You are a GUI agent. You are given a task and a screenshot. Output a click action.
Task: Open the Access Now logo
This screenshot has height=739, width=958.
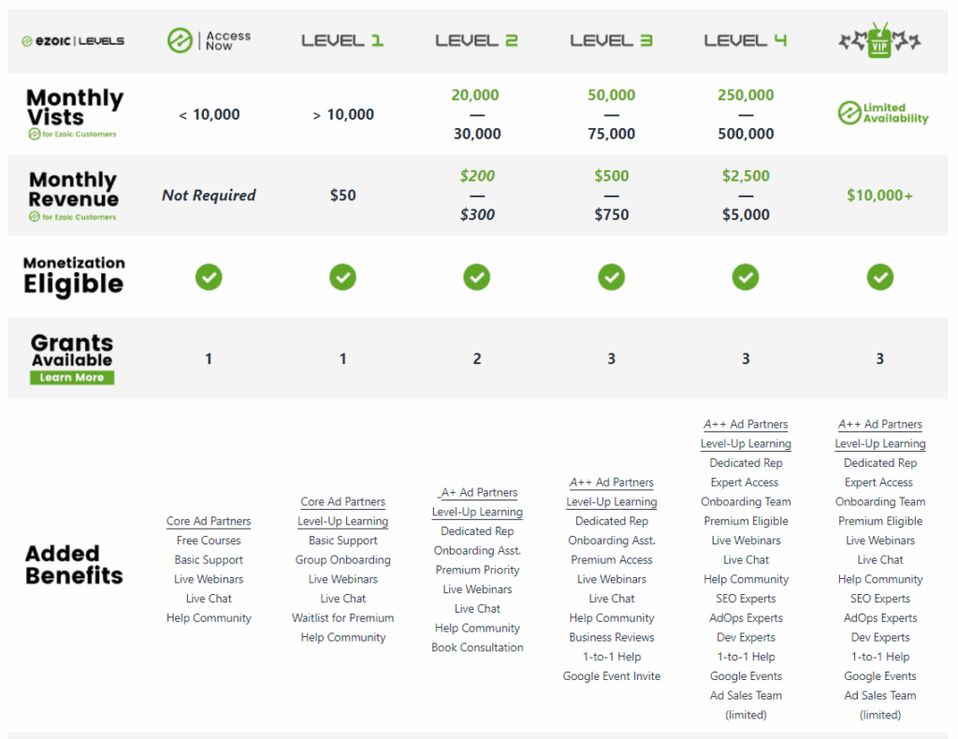tap(209, 41)
